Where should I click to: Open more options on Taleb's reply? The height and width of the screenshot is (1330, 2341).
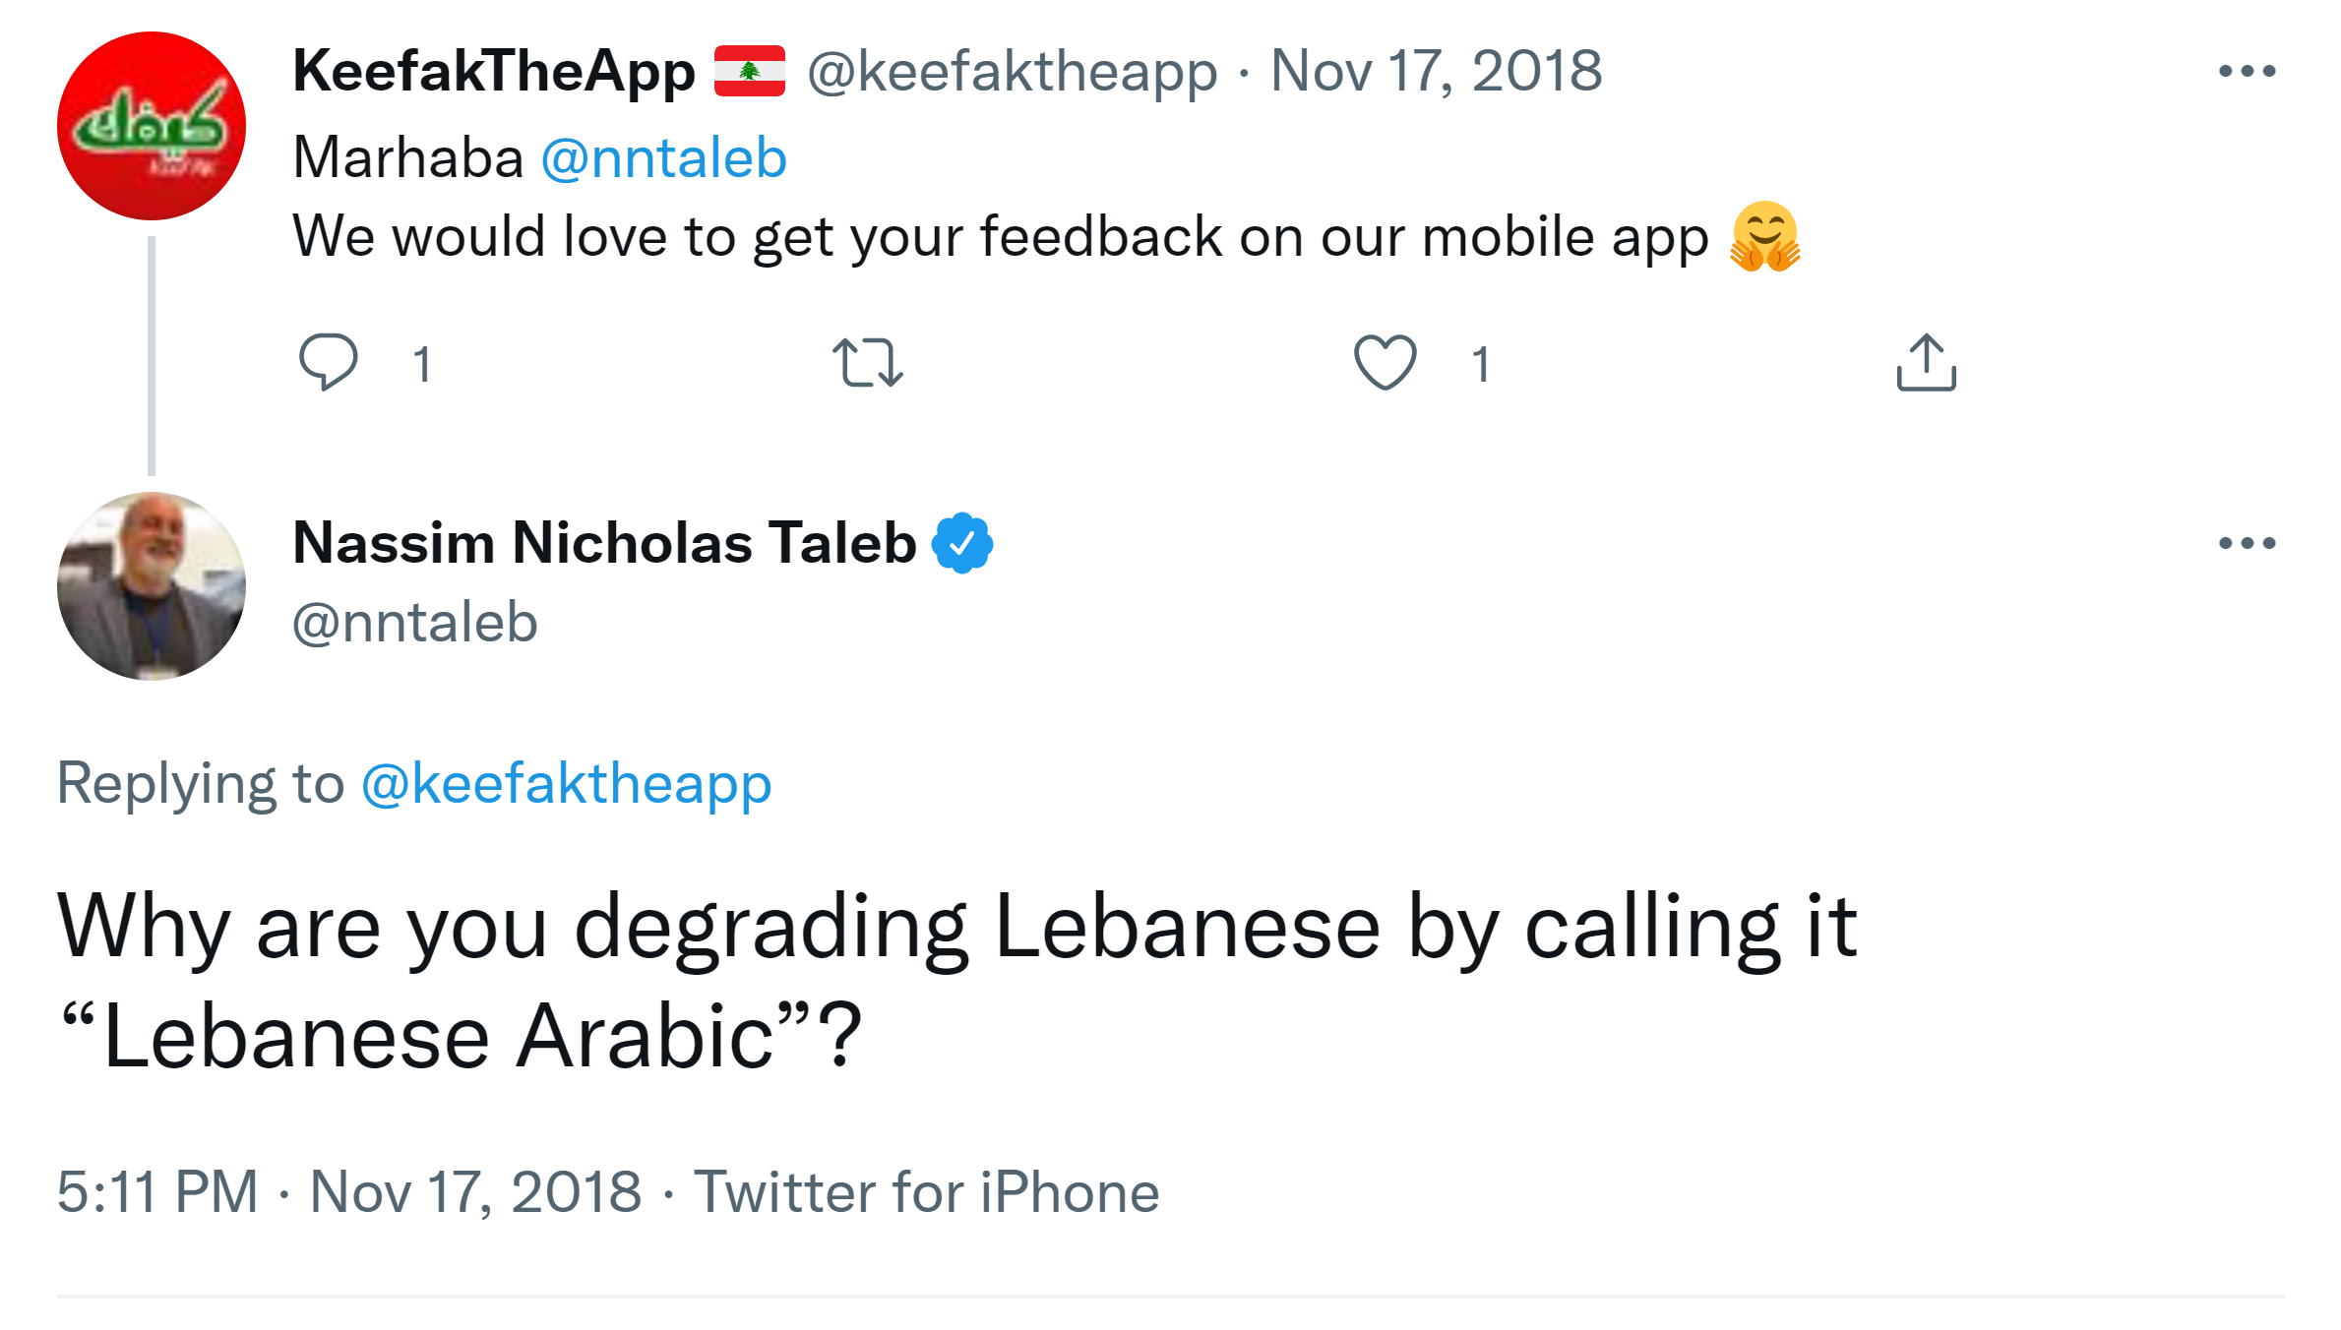[2247, 543]
